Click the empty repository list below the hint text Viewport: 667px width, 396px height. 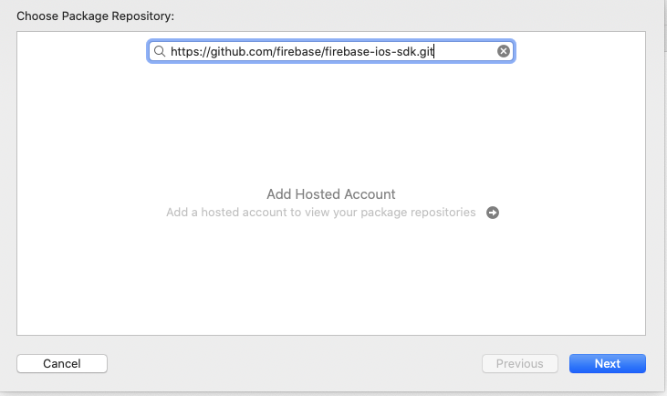click(x=330, y=283)
